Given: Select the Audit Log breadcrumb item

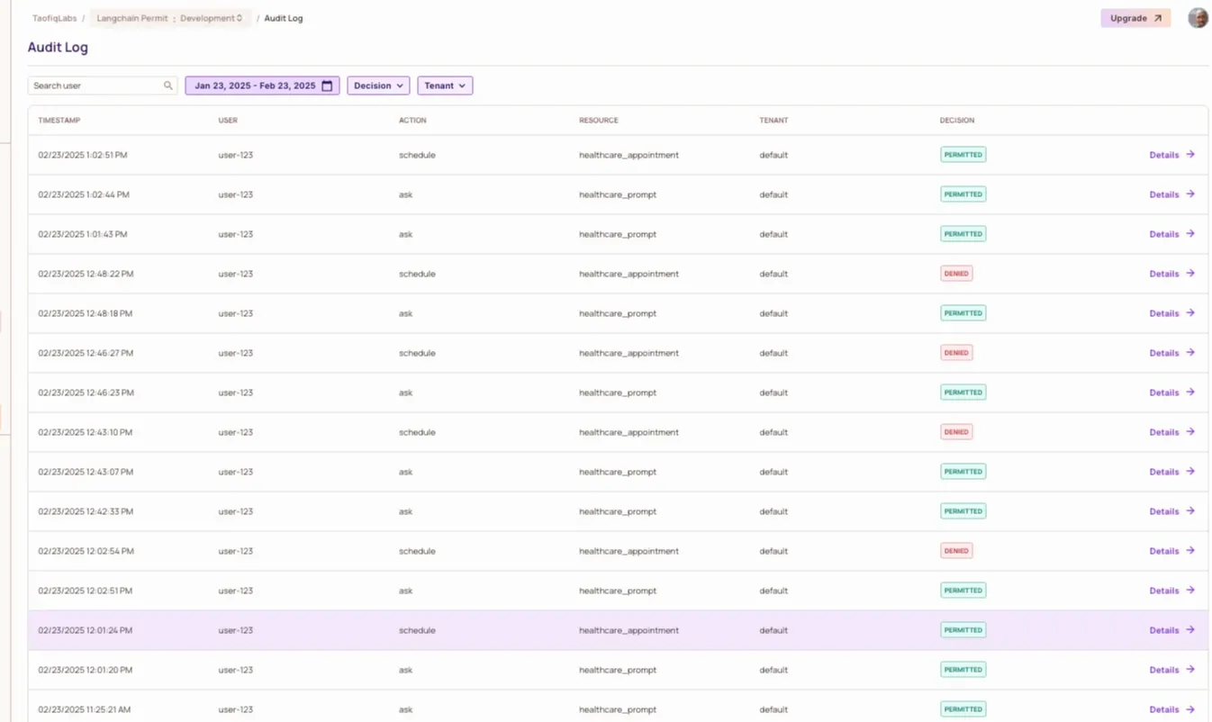Looking at the screenshot, I should [x=284, y=18].
